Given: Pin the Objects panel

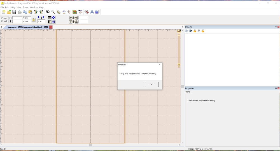Looking at the screenshot, I should 276,27.
